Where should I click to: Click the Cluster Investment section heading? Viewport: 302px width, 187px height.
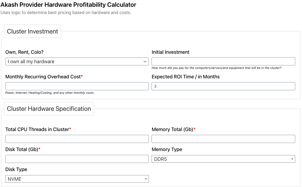click(x=32, y=31)
